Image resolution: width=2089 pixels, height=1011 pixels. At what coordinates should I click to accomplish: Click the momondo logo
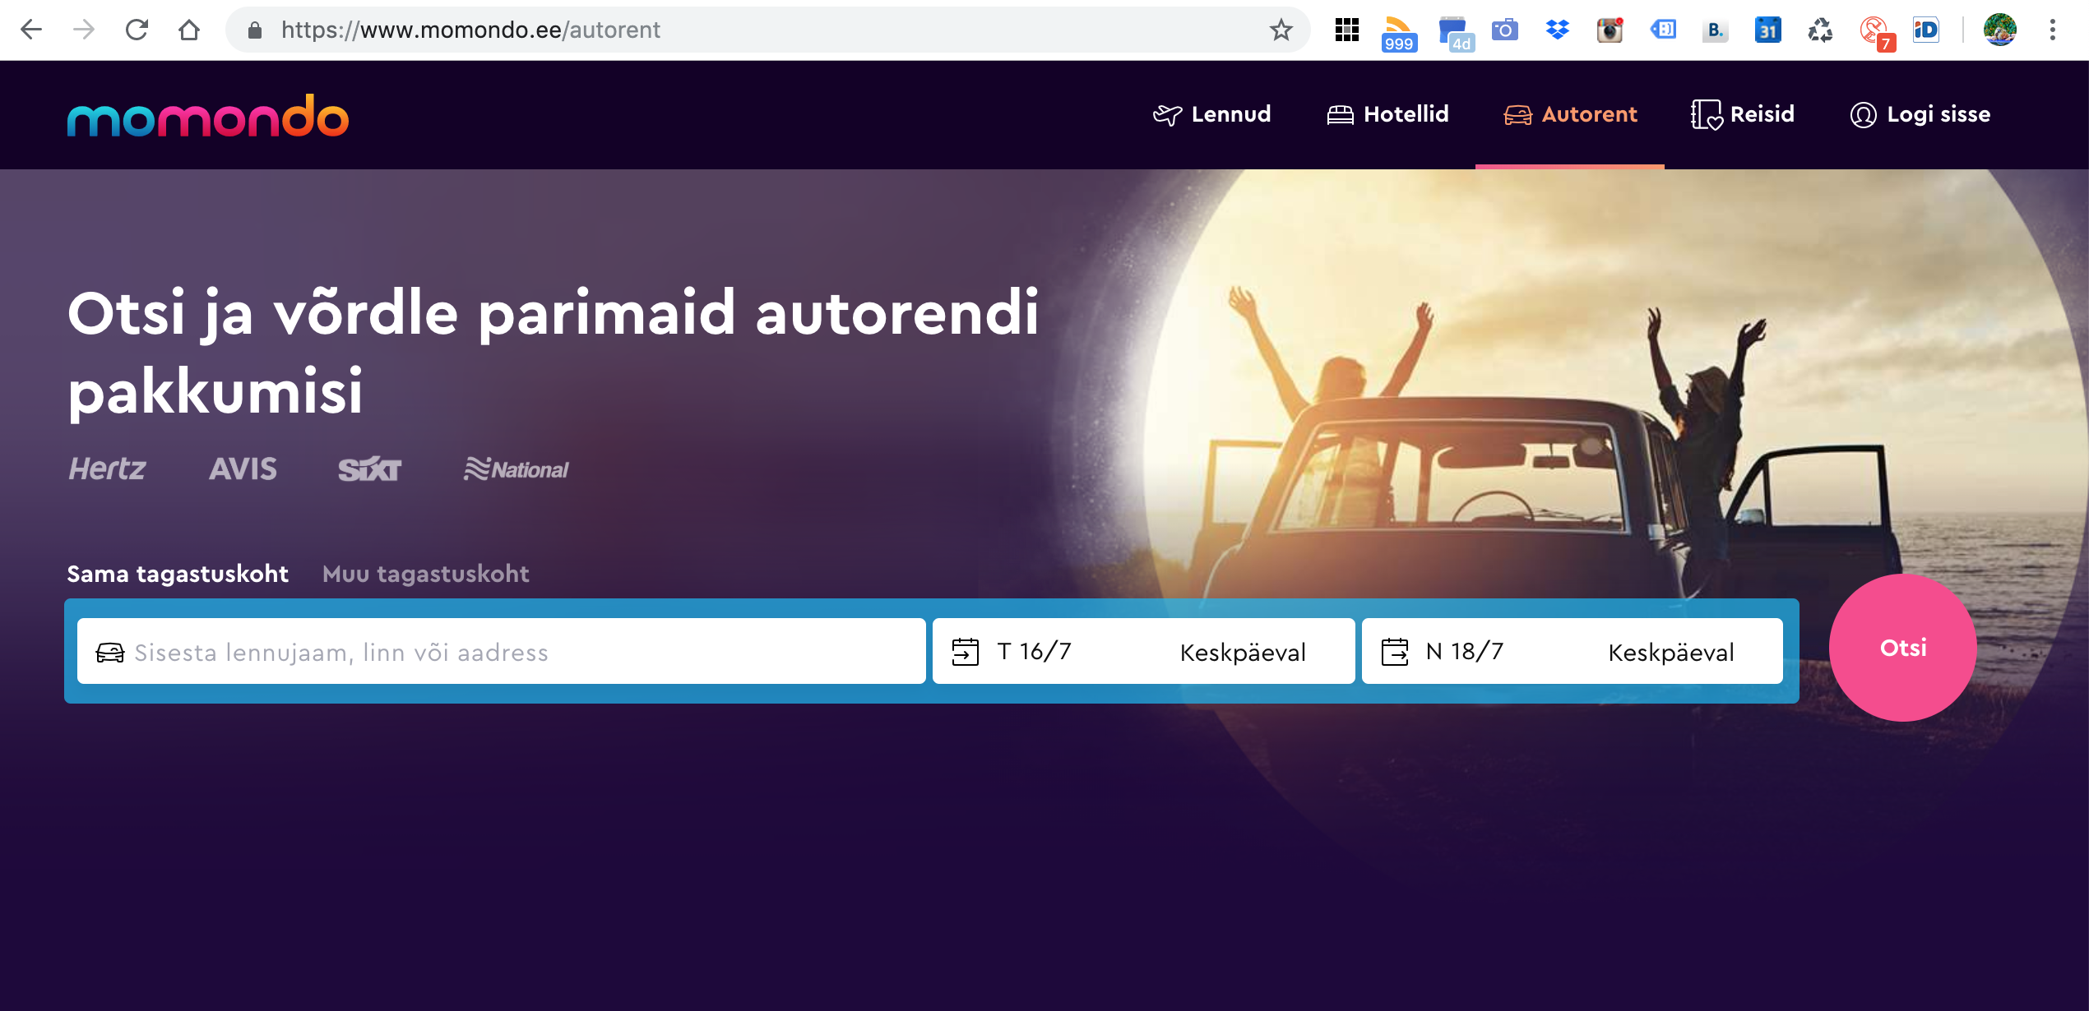tap(208, 115)
